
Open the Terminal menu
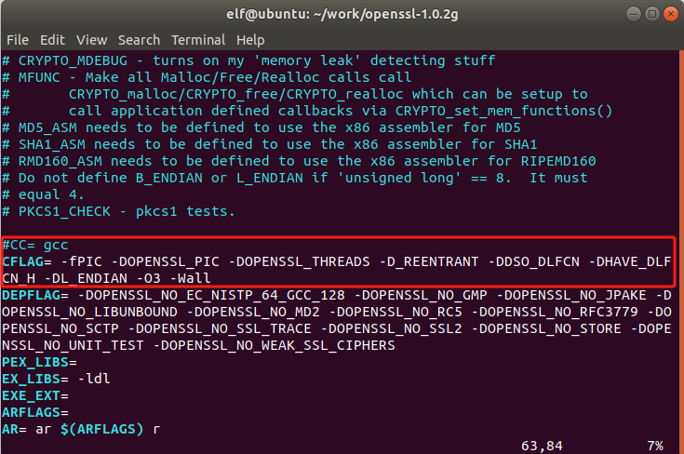[x=198, y=40]
